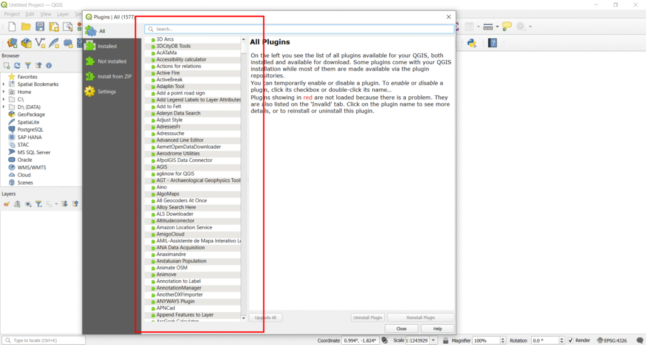Refresh the Browser panel
The height and width of the screenshot is (345, 646).
(x=17, y=65)
